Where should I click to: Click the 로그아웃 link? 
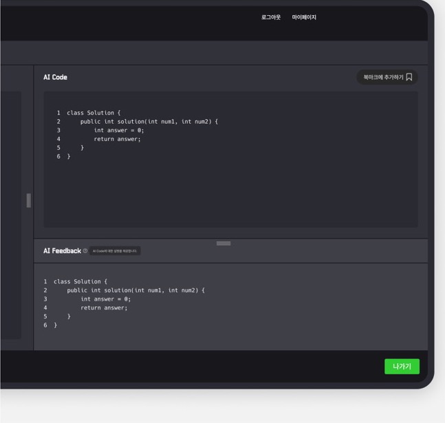[271, 17]
